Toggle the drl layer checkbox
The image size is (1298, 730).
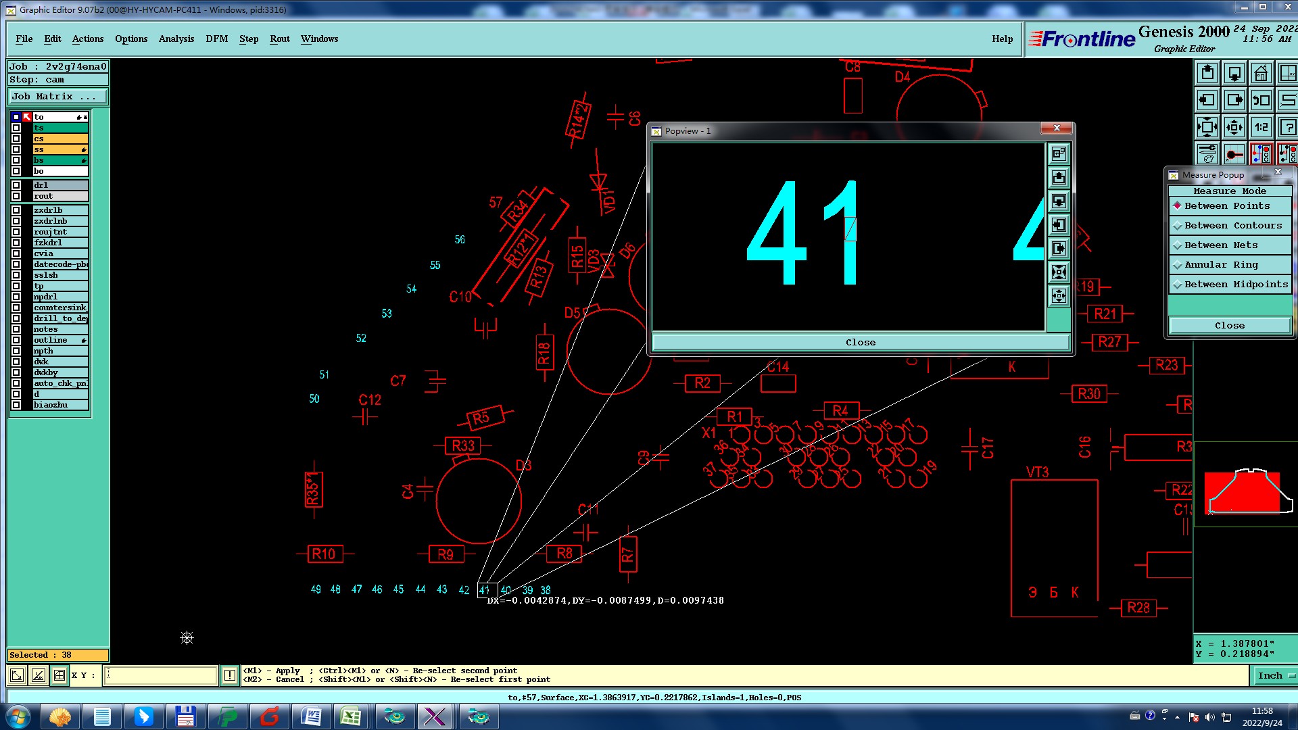tap(16, 185)
